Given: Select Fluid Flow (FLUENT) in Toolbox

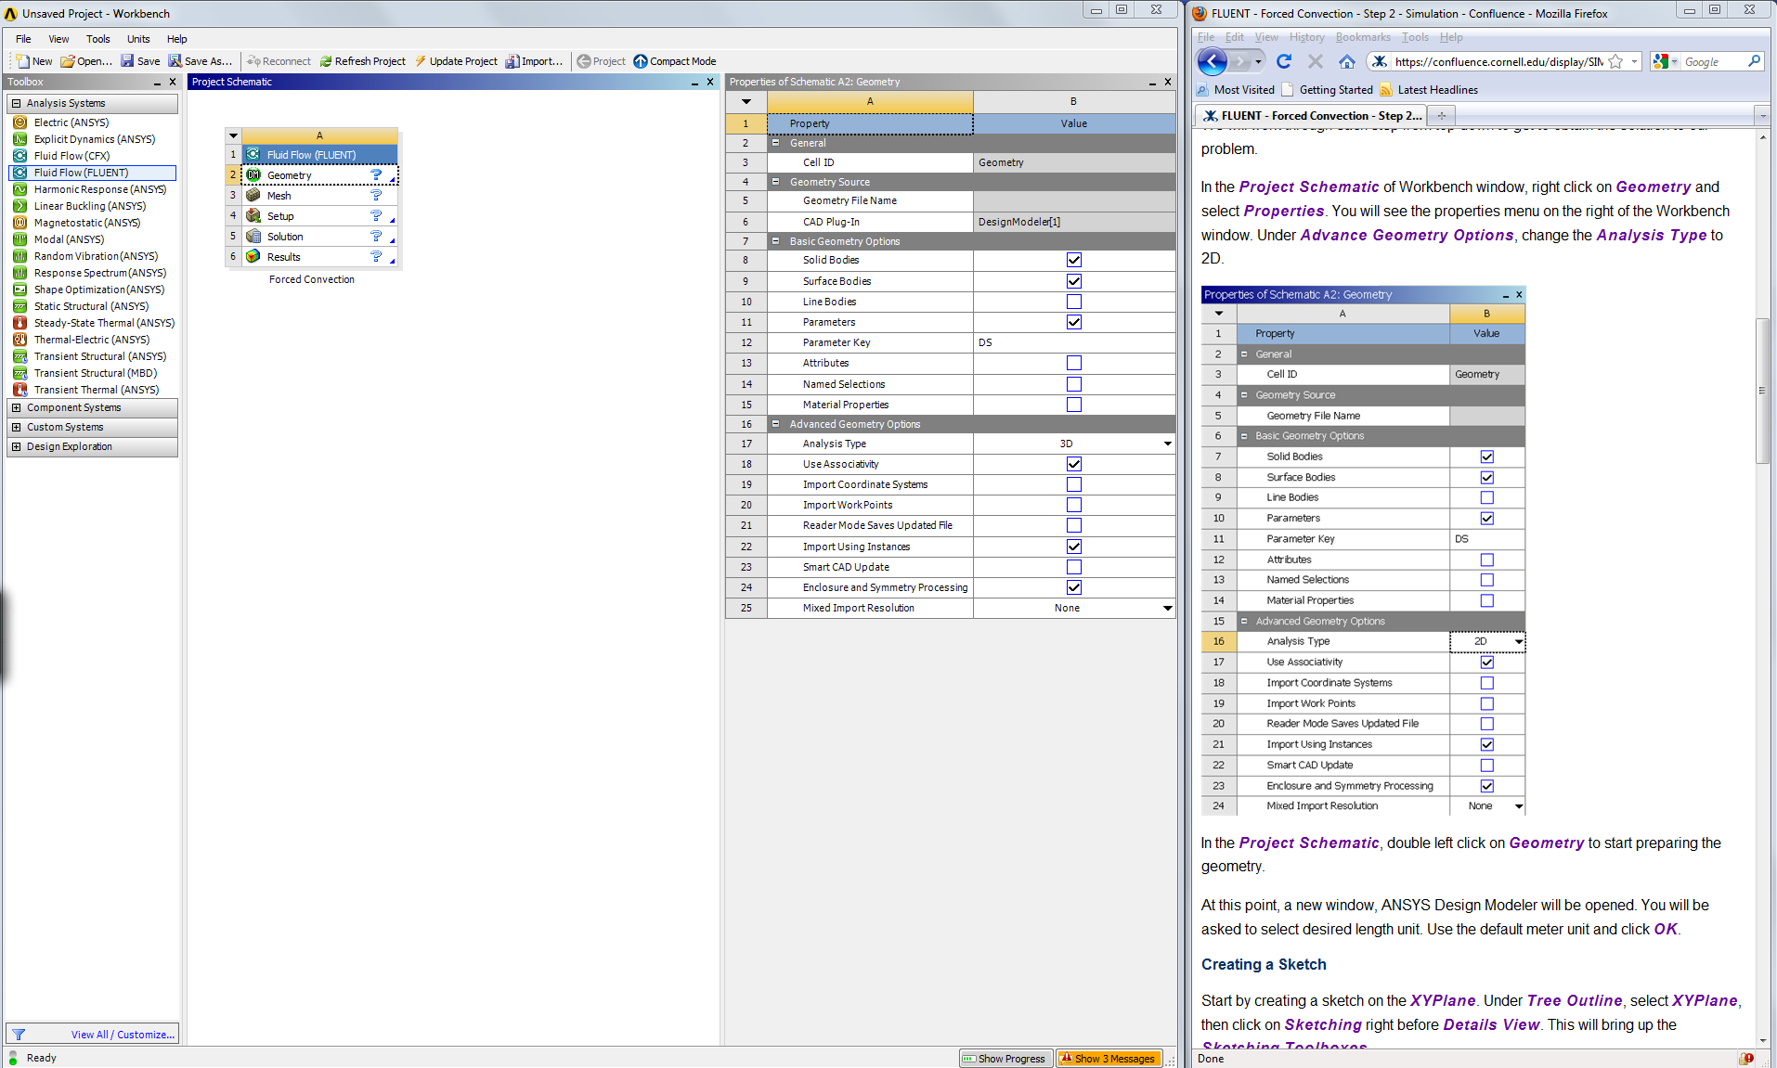Looking at the screenshot, I should pyautogui.click(x=92, y=173).
